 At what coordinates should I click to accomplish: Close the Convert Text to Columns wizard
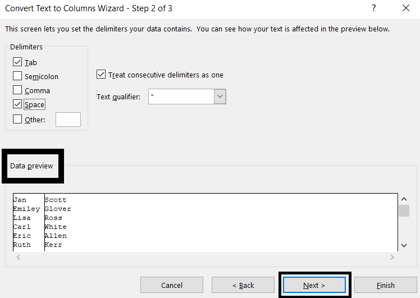pos(406,8)
